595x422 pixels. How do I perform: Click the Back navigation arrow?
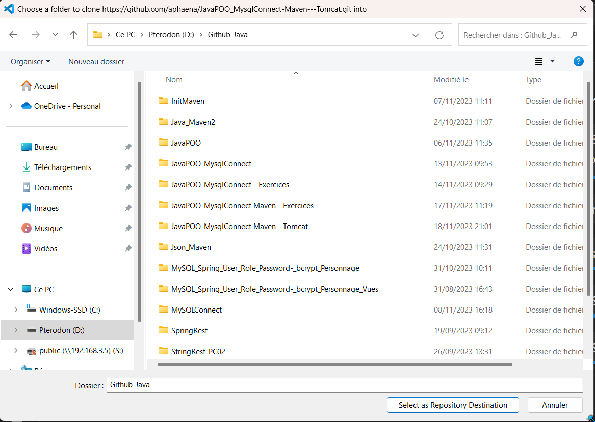(x=13, y=35)
